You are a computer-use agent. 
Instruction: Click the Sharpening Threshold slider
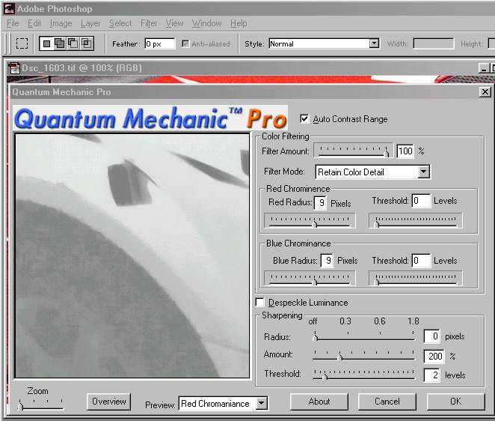click(x=363, y=375)
